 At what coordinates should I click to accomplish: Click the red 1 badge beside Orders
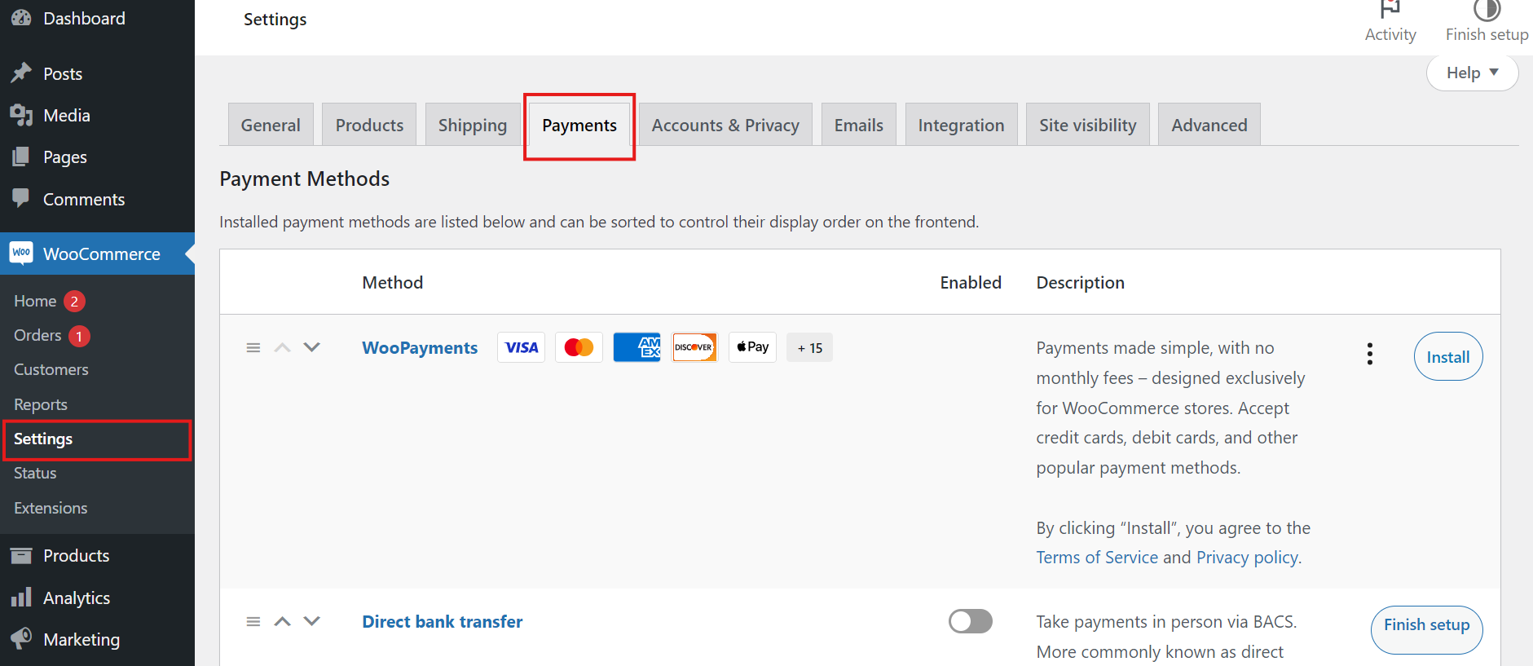coord(79,336)
